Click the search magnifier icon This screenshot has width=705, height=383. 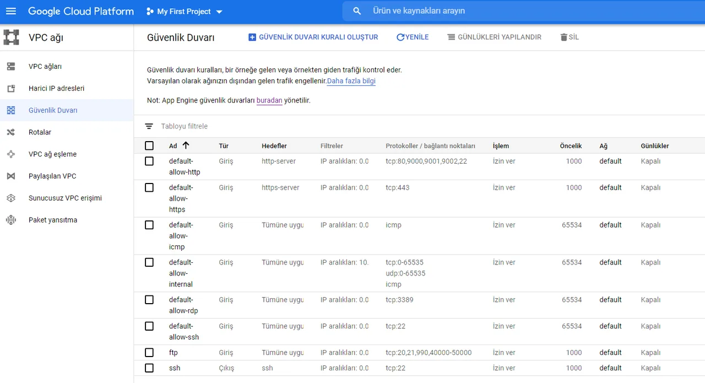tap(357, 11)
